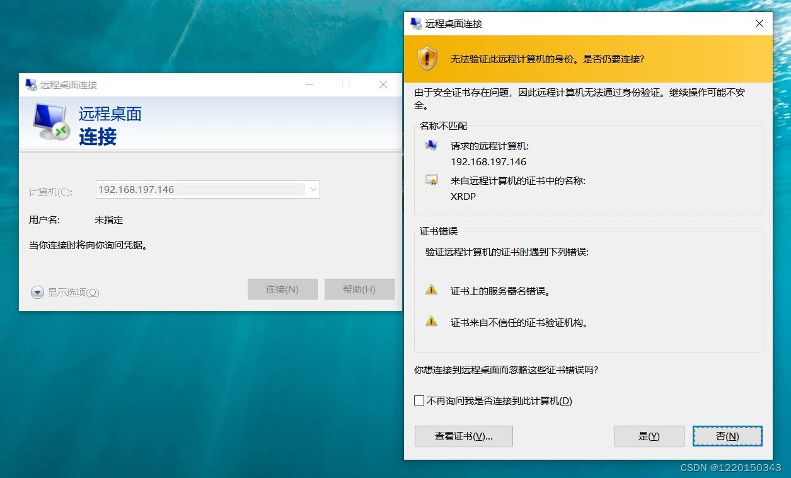The height and width of the screenshot is (478, 791).
Task: Expand the show options arrow icon
Action: (37, 292)
